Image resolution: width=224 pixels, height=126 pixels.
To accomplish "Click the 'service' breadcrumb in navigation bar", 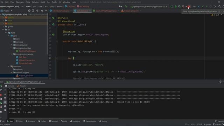I will pyautogui.click(x=59, y=6).
